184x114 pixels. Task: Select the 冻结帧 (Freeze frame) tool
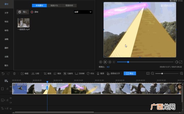coord(80,74)
